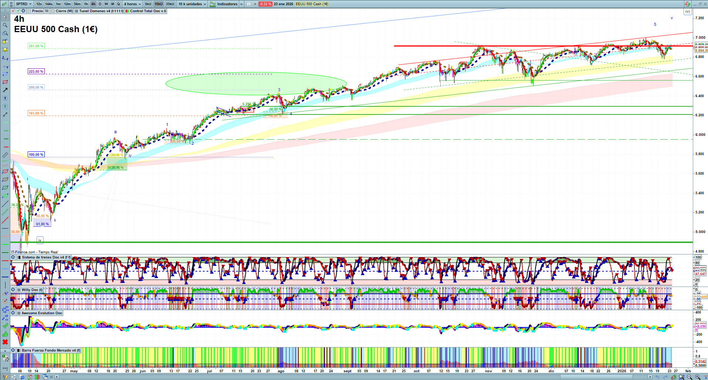
Task: Click the Barra Fuerza Fondo Mercado v4 label
Action: point(51,350)
